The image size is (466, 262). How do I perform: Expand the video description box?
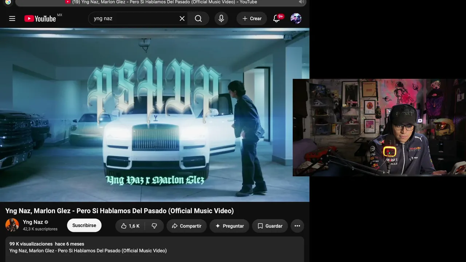[155, 249]
